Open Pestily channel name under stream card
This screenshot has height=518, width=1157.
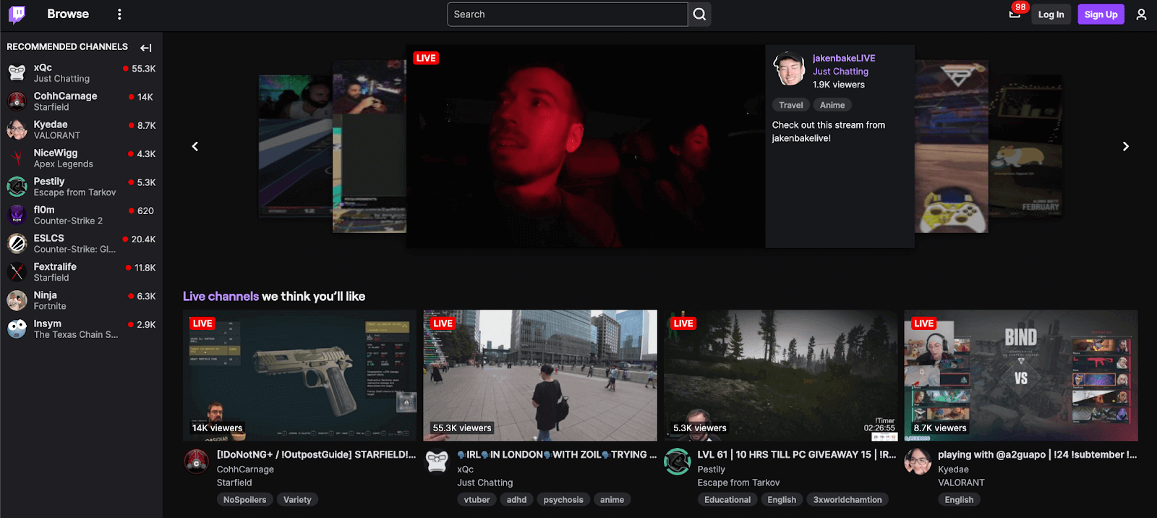[711, 470]
